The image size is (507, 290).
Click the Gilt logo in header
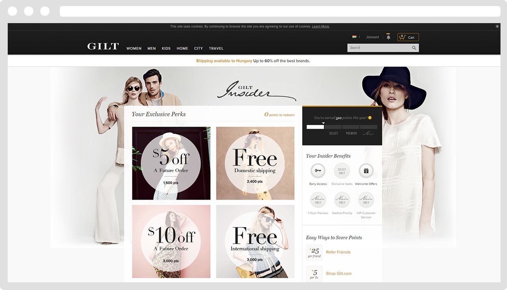click(x=103, y=46)
